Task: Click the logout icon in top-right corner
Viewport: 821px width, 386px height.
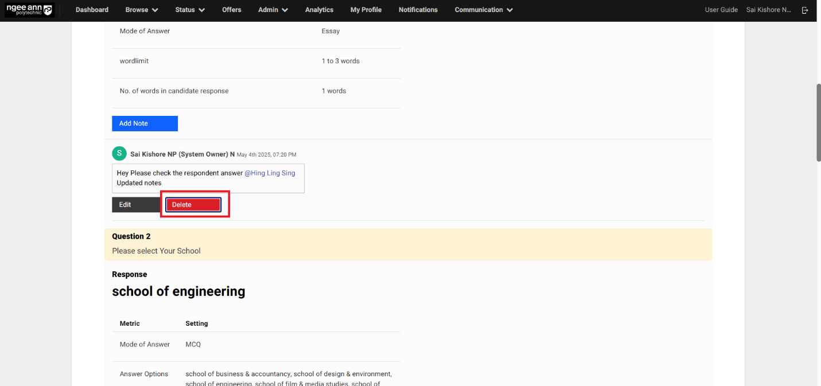Action: tap(805, 10)
